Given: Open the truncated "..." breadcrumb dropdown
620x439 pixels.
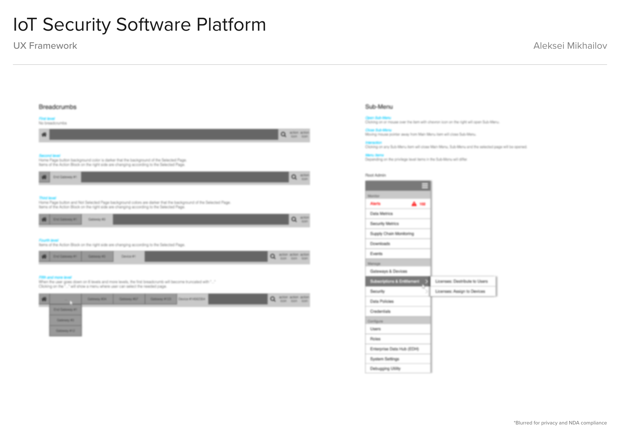Looking at the screenshot, I should coord(66,299).
